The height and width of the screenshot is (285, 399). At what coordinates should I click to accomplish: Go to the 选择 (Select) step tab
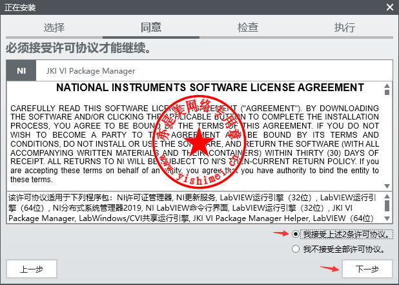tap(54, 27)
